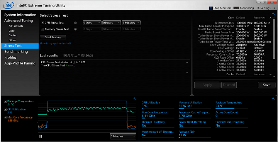
Task: Select the Other tuning page
Action: pyautogui.click(x=12, y=40)
